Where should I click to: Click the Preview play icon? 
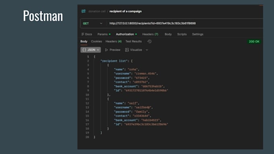[106, 50]
